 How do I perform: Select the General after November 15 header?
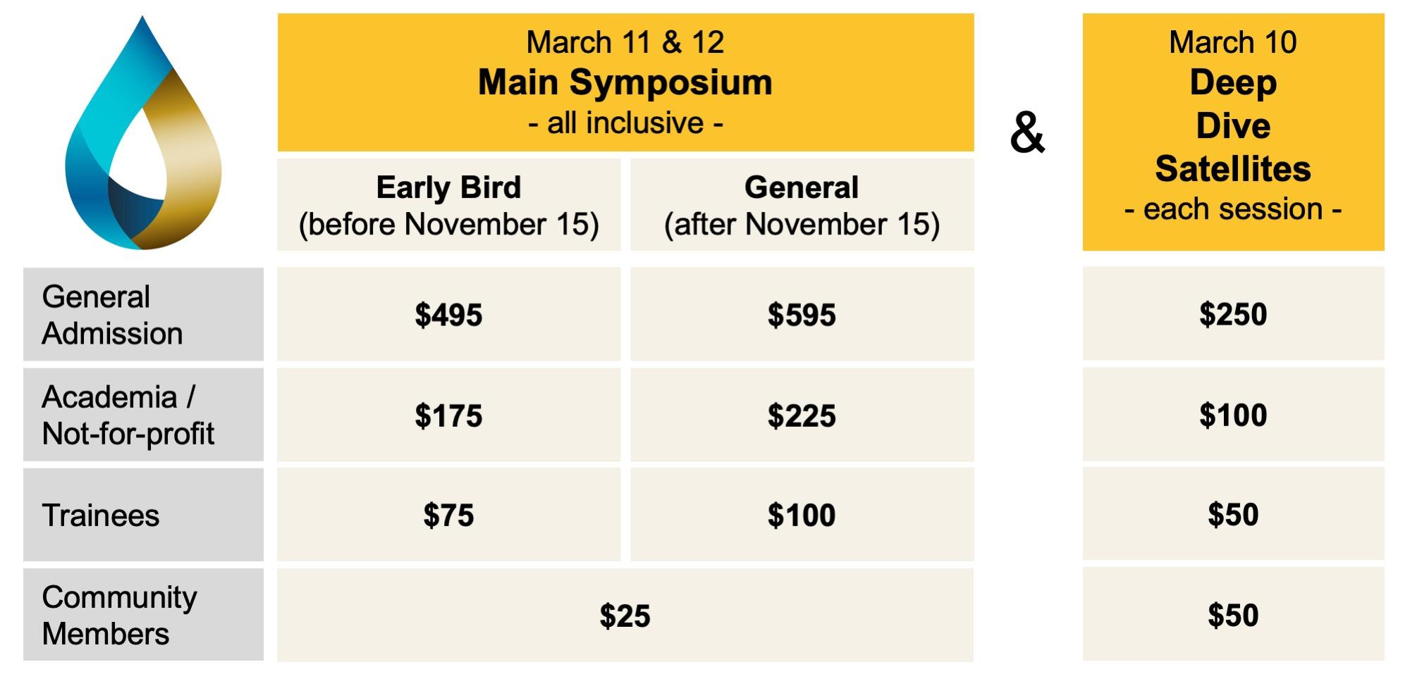pos(802,205)
